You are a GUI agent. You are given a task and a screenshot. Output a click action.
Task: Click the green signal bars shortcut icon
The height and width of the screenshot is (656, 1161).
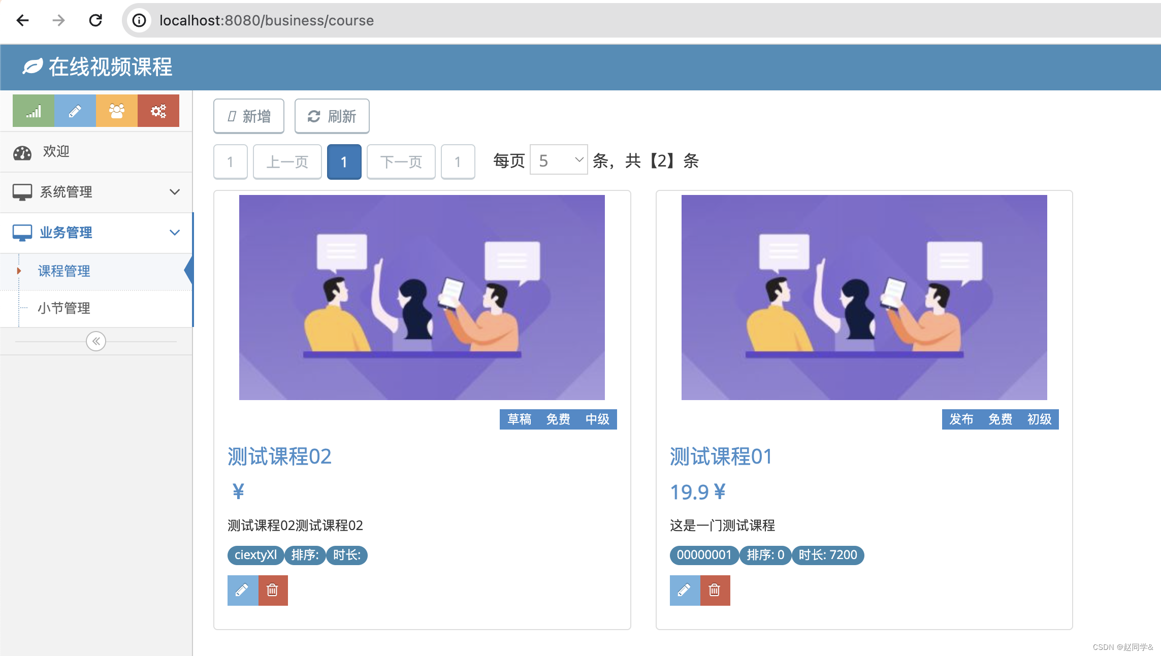pos(34,111)
